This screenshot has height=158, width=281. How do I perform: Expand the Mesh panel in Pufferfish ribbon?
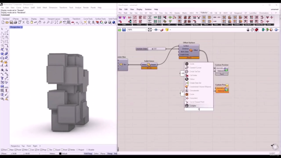coord(184,25)
